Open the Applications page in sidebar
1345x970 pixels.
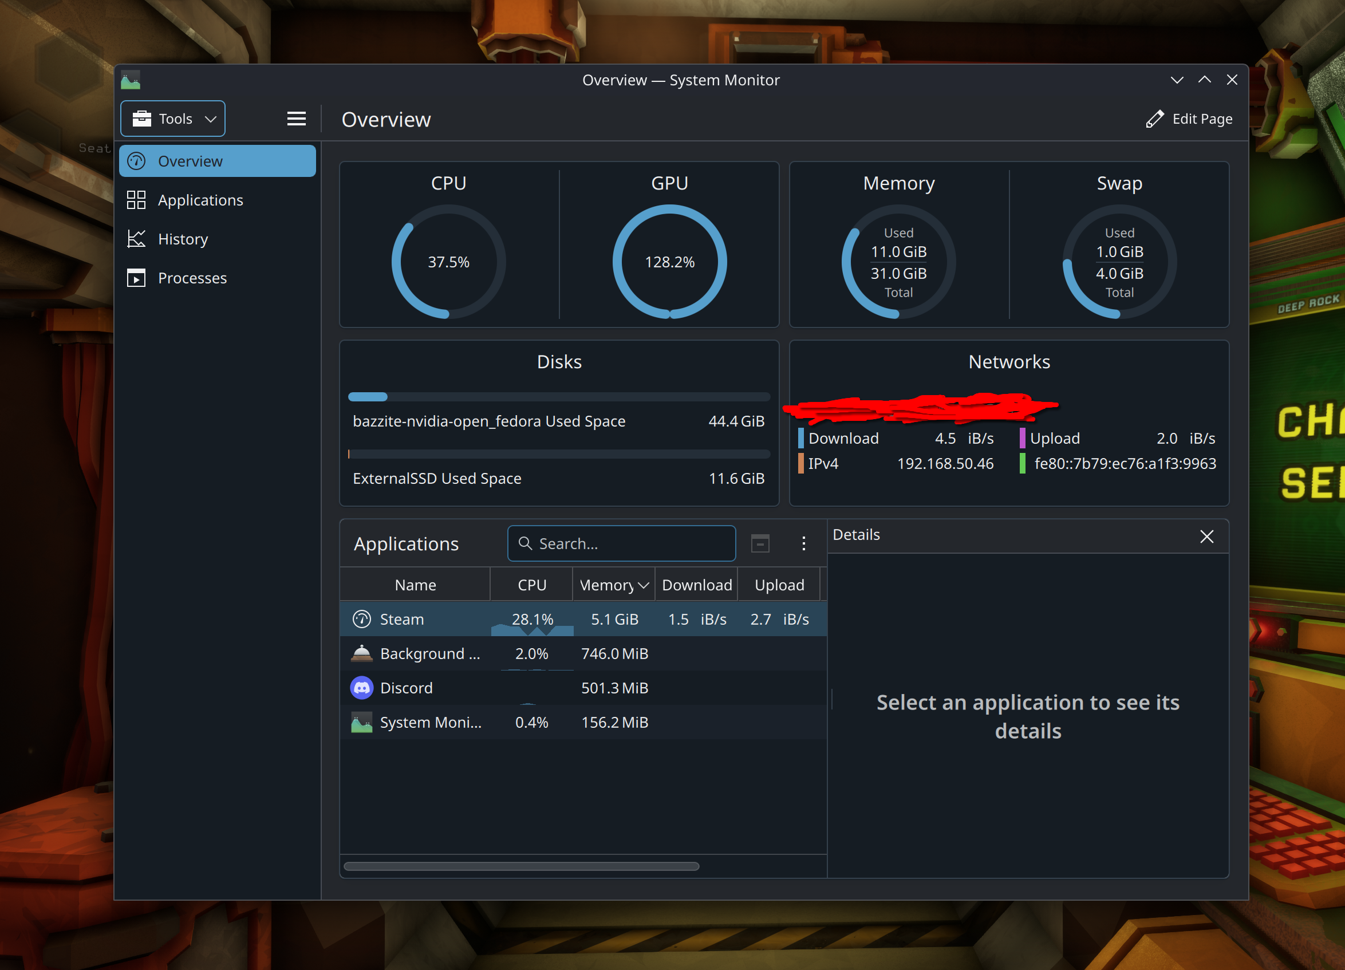click(x=200, y=200)
